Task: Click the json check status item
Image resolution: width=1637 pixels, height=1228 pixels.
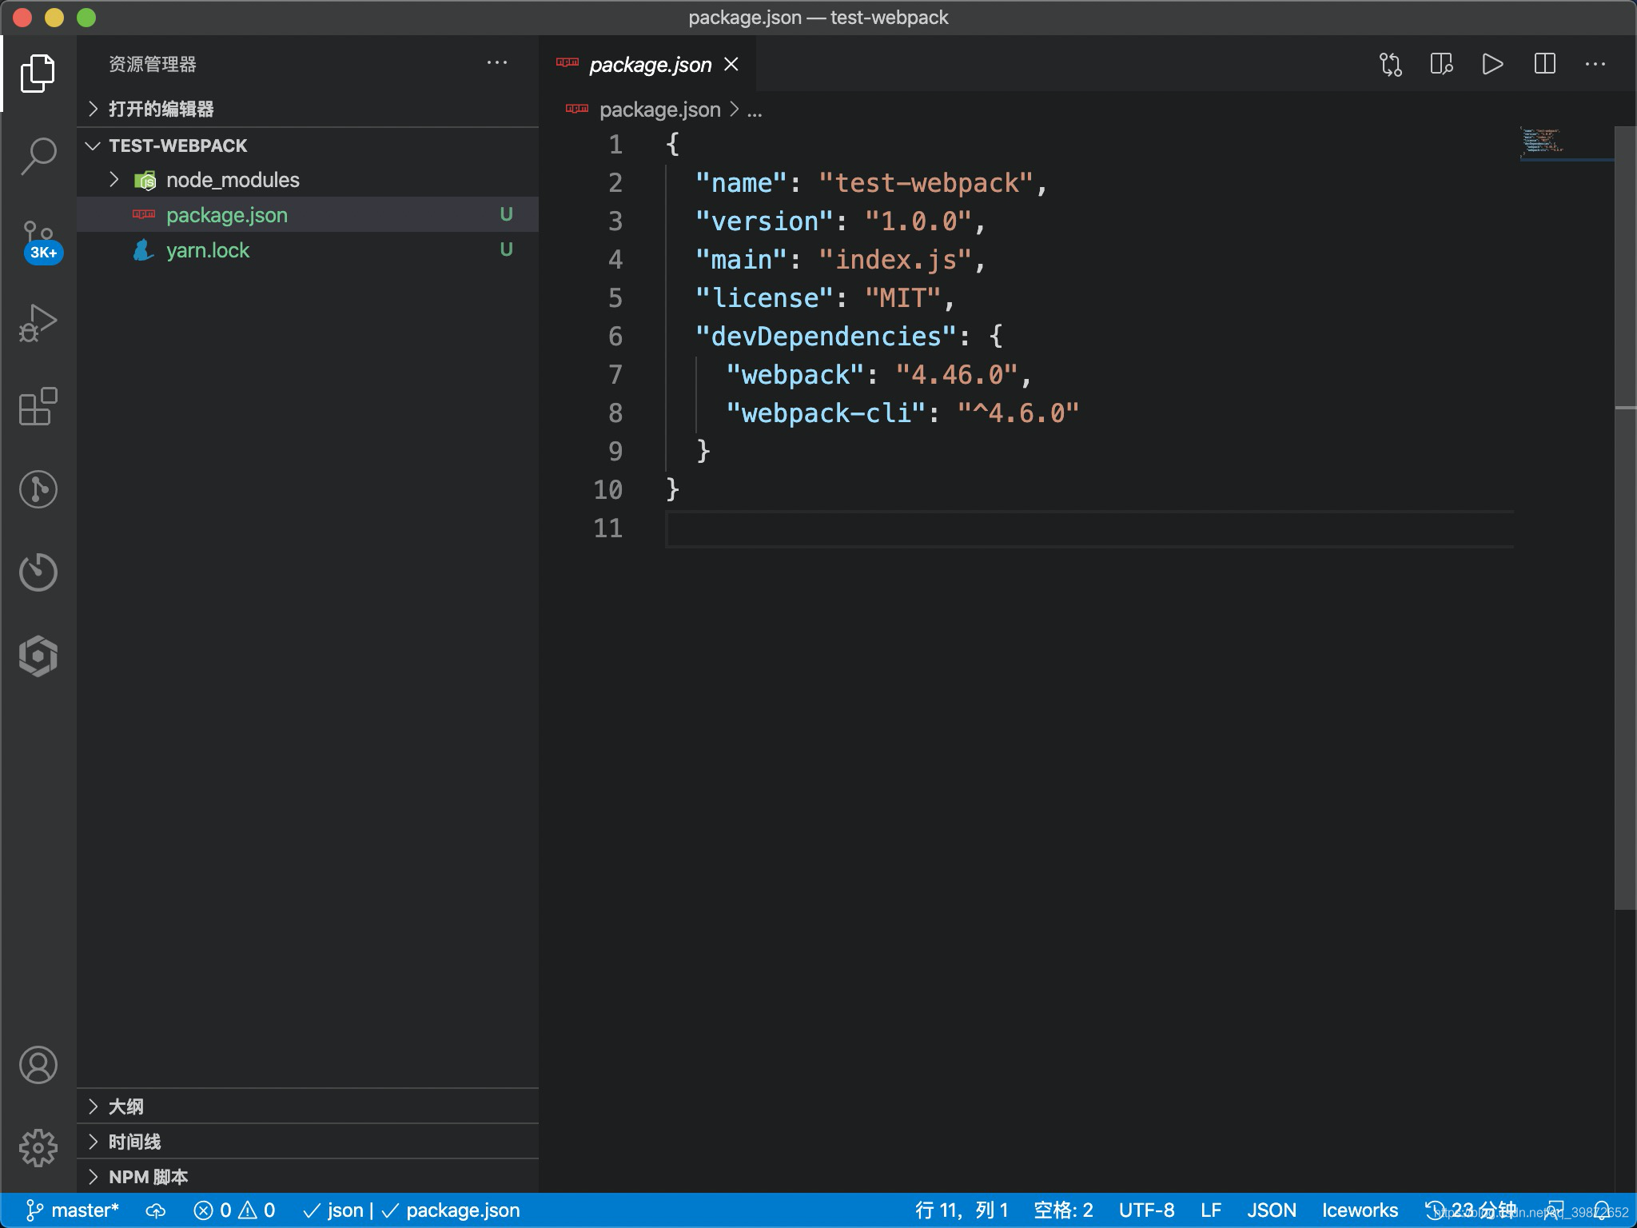Action: pyautogui.click(x=333, y=1210)
